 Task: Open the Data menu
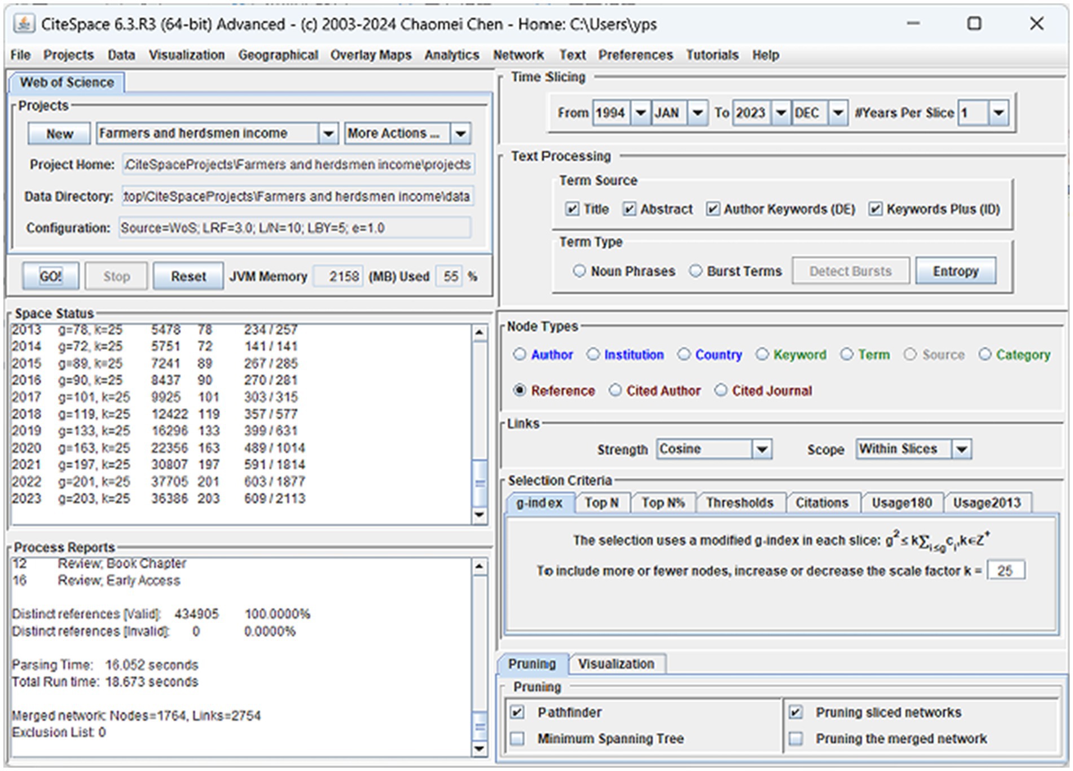pos(121,55)
